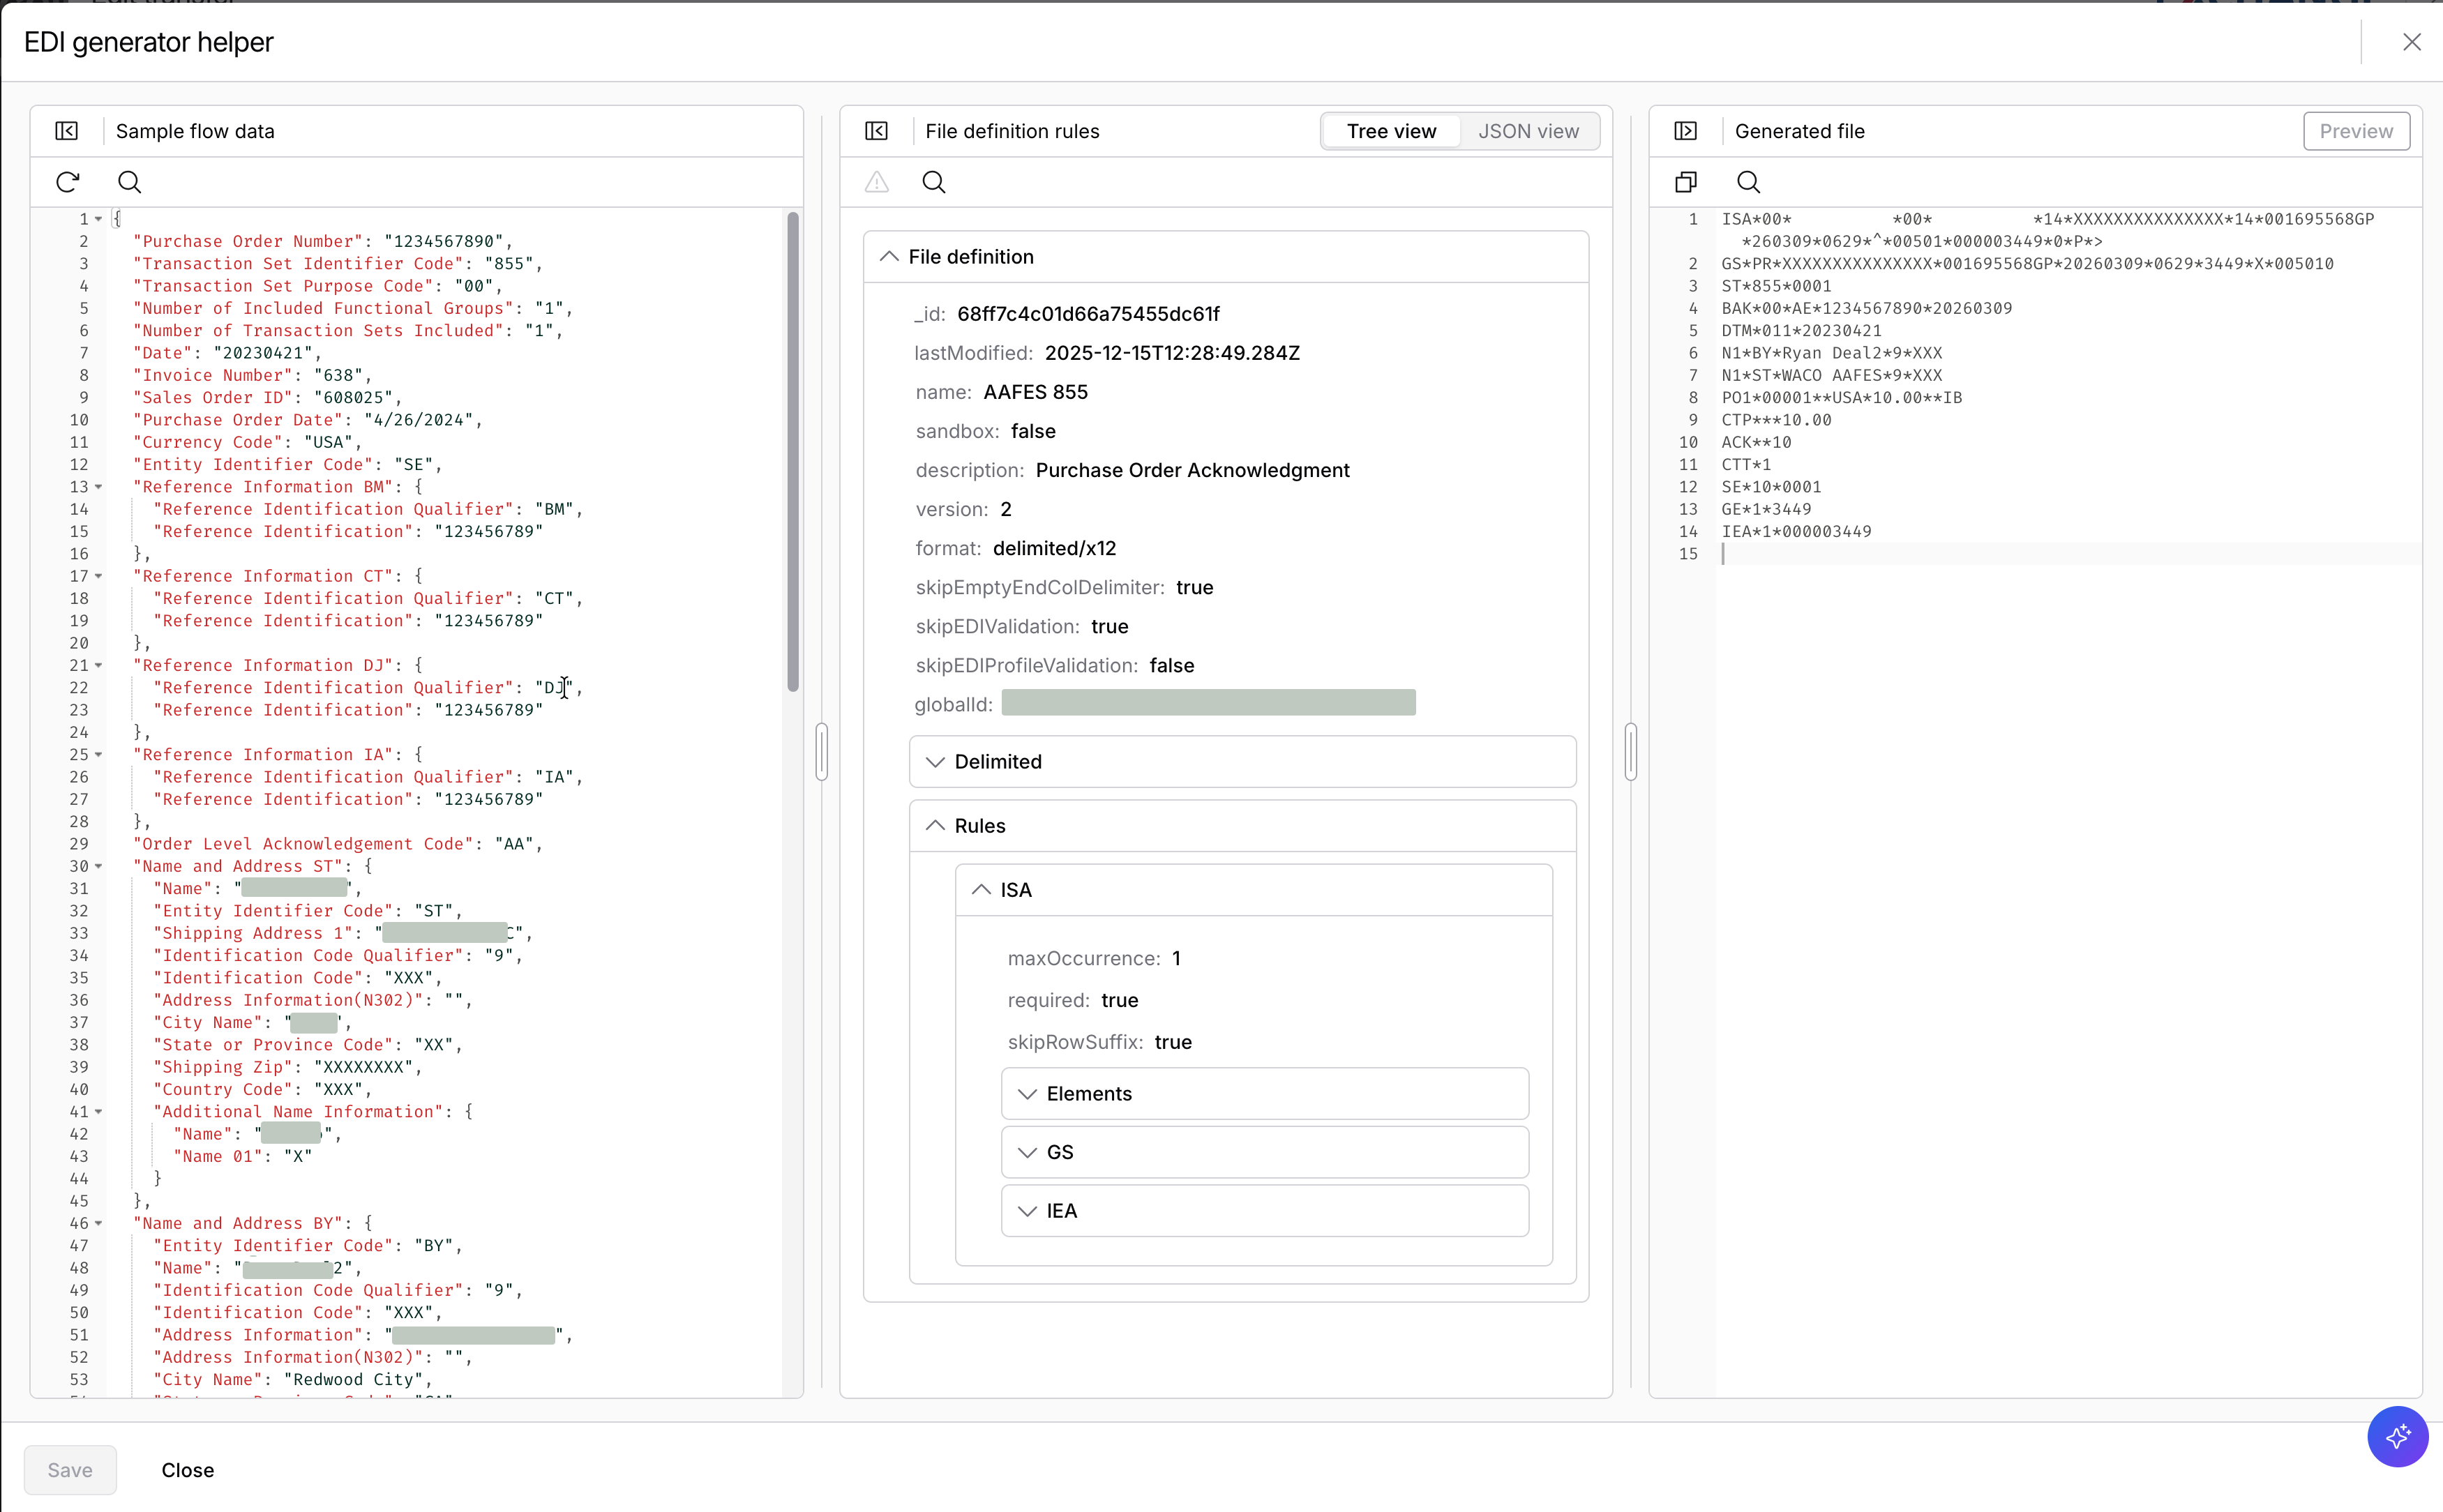Open warnings icon in File definition rules
The width and height of the screenshot is (2443, 1512).
point(876,182)
